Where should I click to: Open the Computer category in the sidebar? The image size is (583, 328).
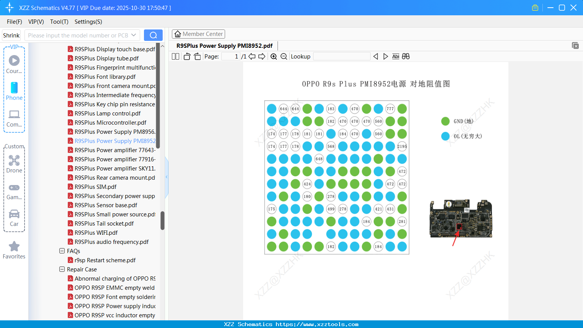(x=14, y=119)
